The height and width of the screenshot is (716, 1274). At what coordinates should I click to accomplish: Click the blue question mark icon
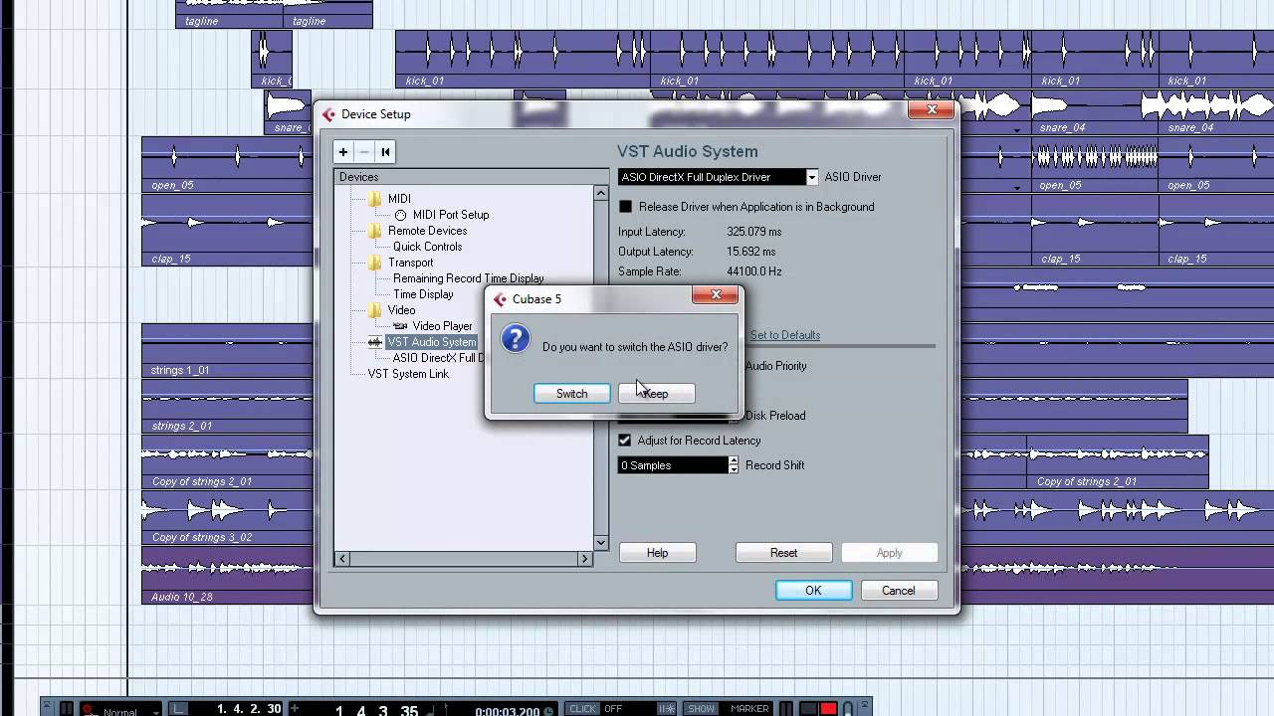(515, 339)
